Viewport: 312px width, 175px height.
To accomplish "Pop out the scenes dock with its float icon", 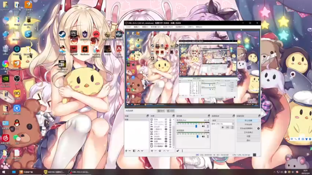I will [x=147, y=115].
